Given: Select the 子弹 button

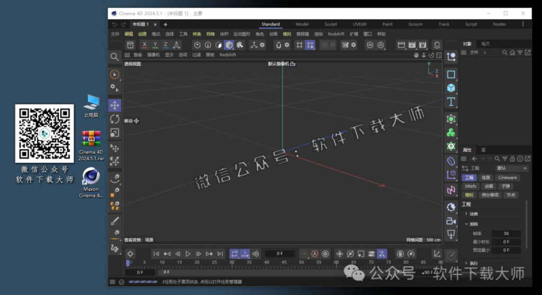Looking at the screenshot, I should pos(505,186).
